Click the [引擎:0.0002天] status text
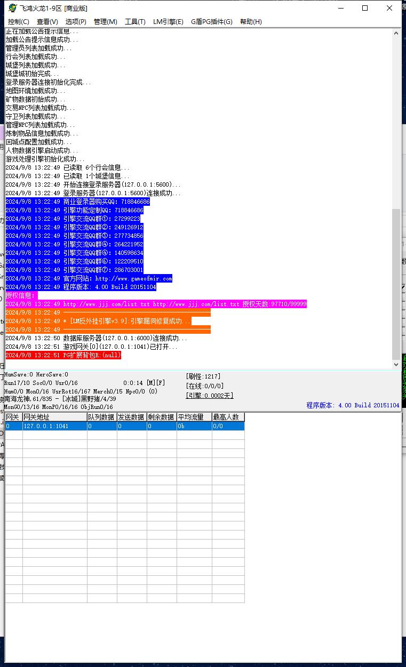Screen dimensions: 406x667 coord(210,396)
